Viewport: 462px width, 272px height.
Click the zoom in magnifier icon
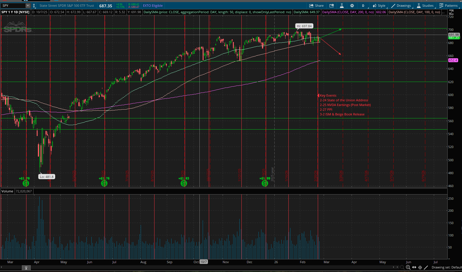[x=408, y=267]
